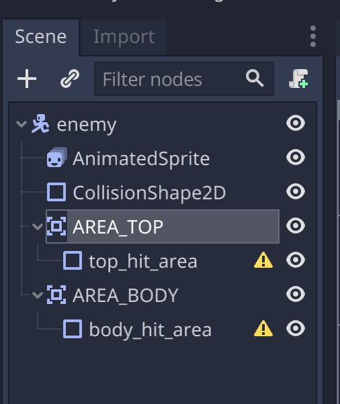Click the enemy KinematicBody2D node icon
The height and width of the screenshot is (404, 340).
[x=40, y=123]
